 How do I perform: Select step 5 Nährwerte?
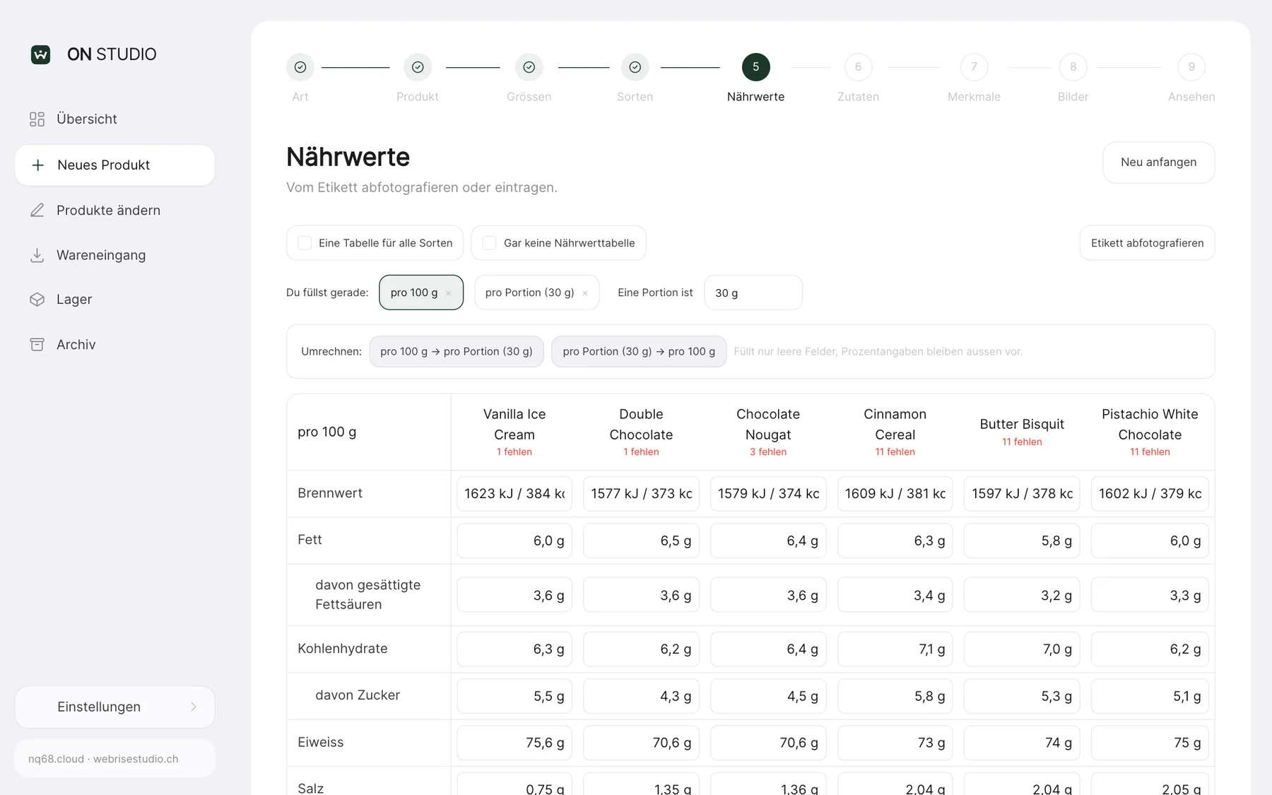[756, 67]
